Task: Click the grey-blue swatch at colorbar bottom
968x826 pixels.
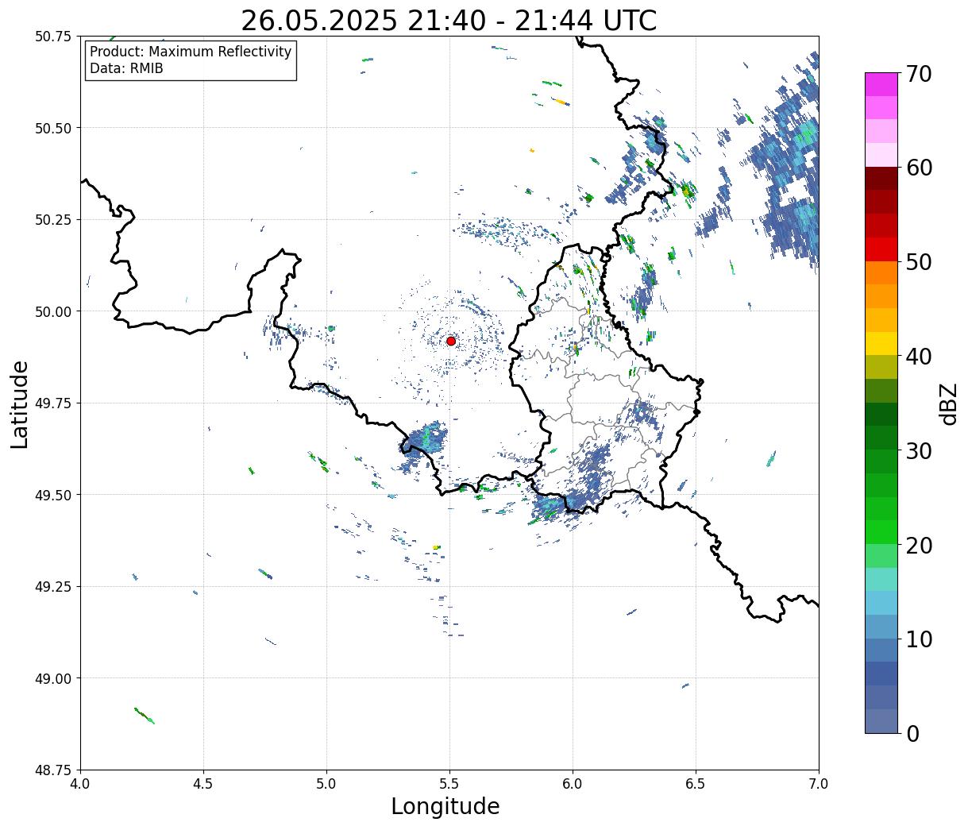Action: click(x=881, y=721)
